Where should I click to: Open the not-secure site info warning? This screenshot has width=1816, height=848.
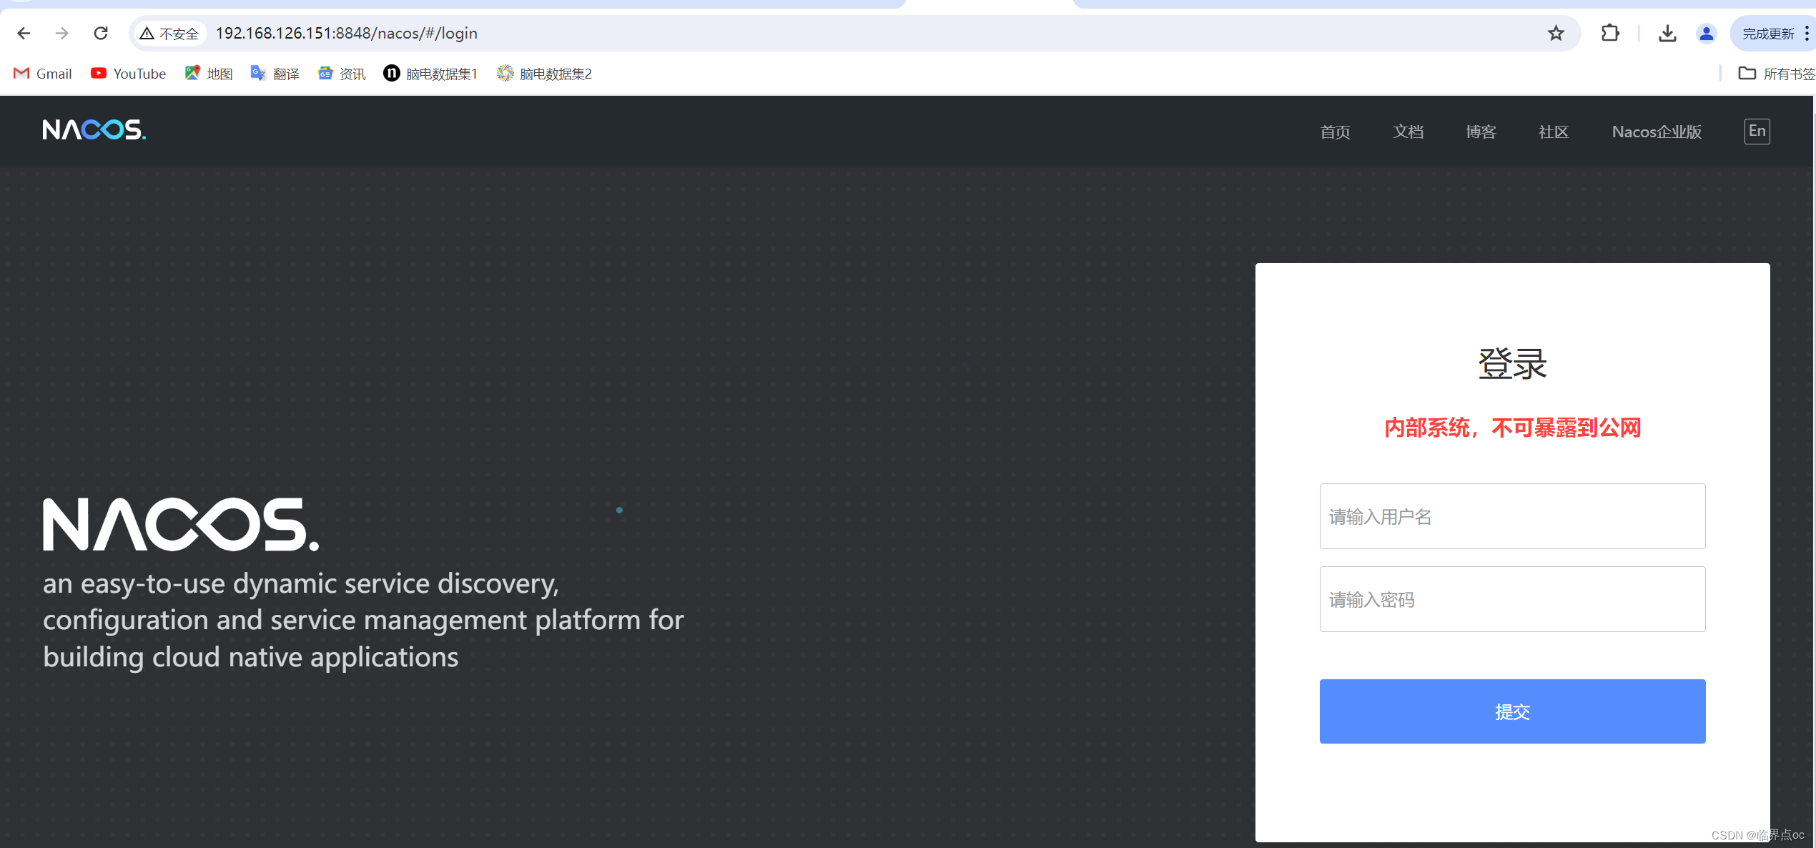click(169, 33)
